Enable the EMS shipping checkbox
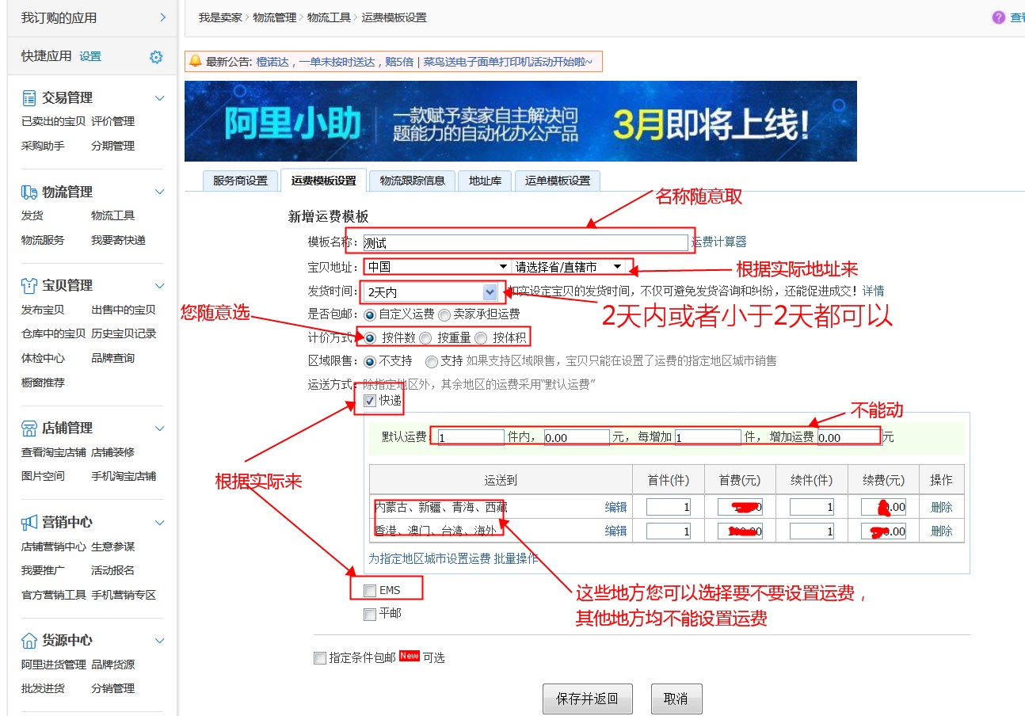 tap(370, 591)
